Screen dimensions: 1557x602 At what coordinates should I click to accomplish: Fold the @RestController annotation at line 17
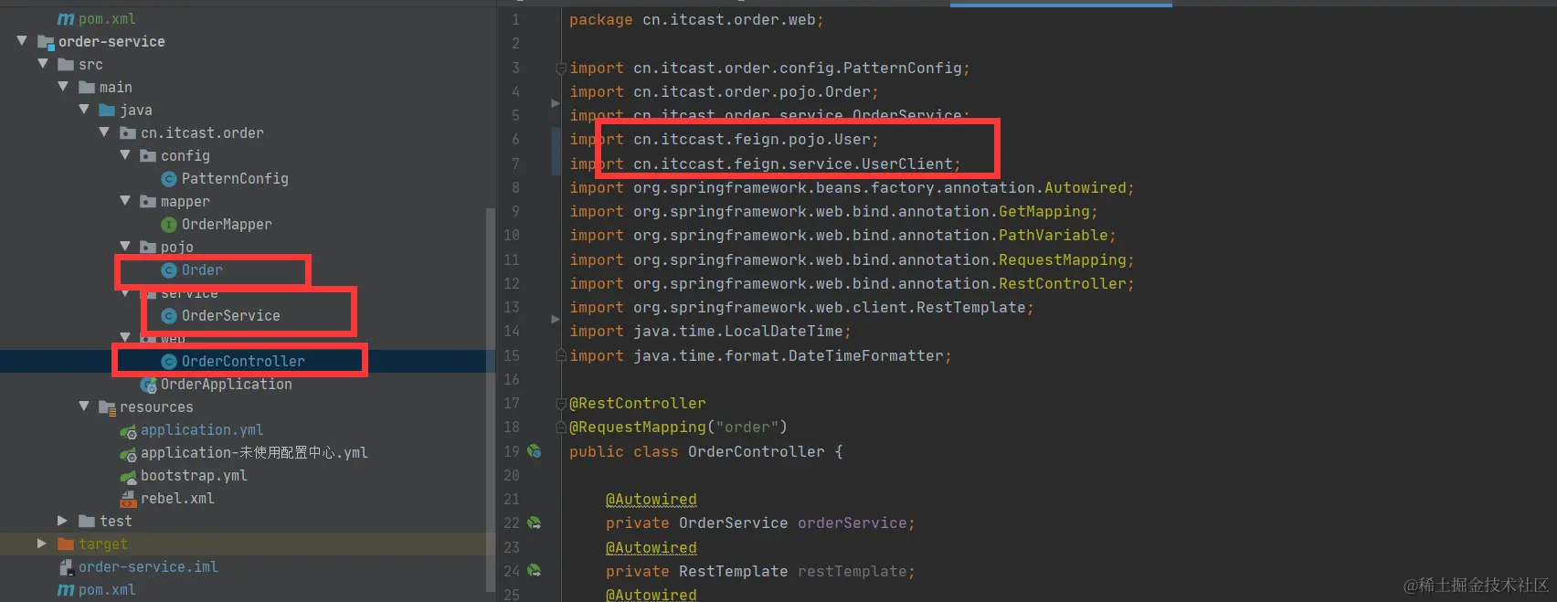click(x=561, y=403)
